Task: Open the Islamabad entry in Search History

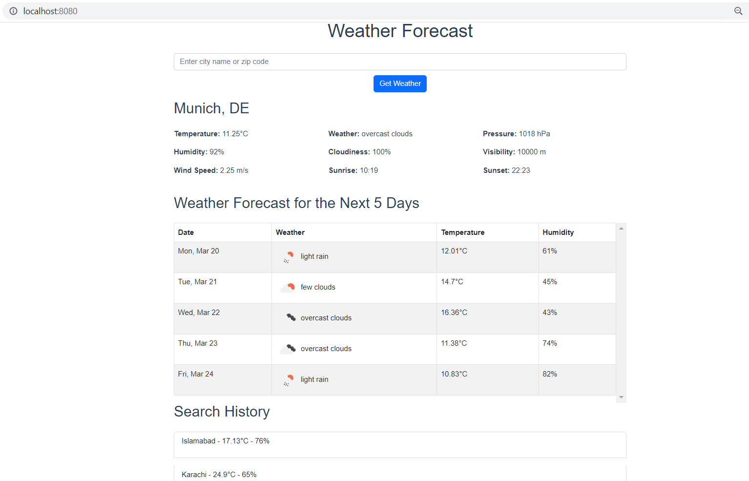Action: [400, 444]
